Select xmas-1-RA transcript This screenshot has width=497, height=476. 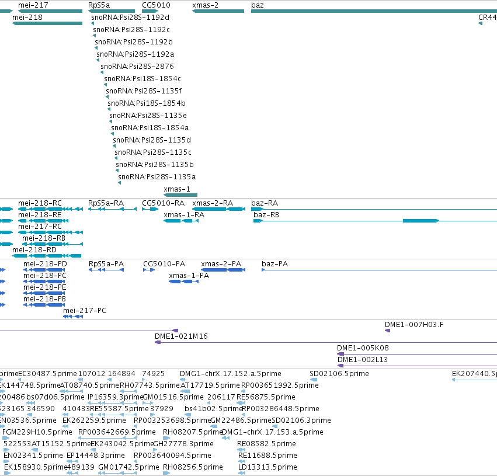[x=181, y=221]
